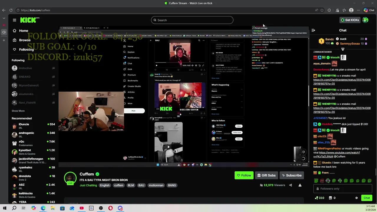This screenshot has width=377, height=212.
Task: Click the English tag
Action: pos(105,185)
